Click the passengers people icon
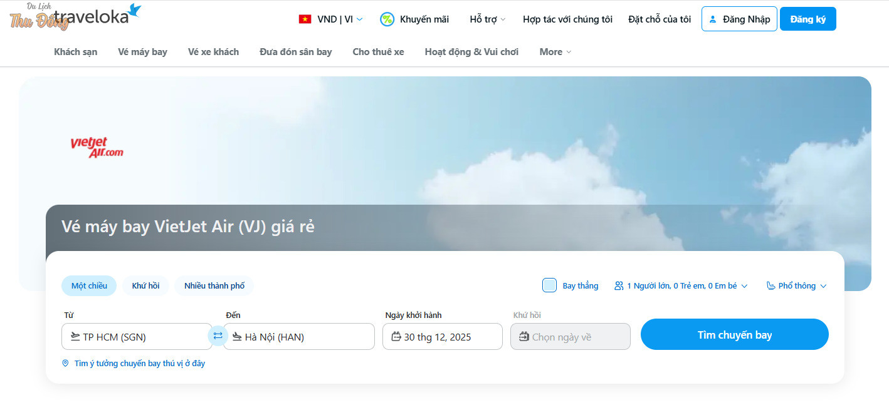The height and width of the screenshot is (415, 889). coord(619,285)
